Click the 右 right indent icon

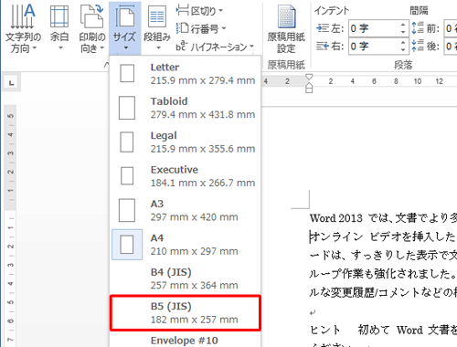tap(323, 47)
